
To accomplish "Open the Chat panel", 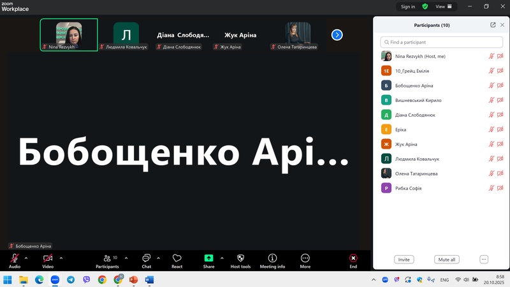I will (146, 260).
